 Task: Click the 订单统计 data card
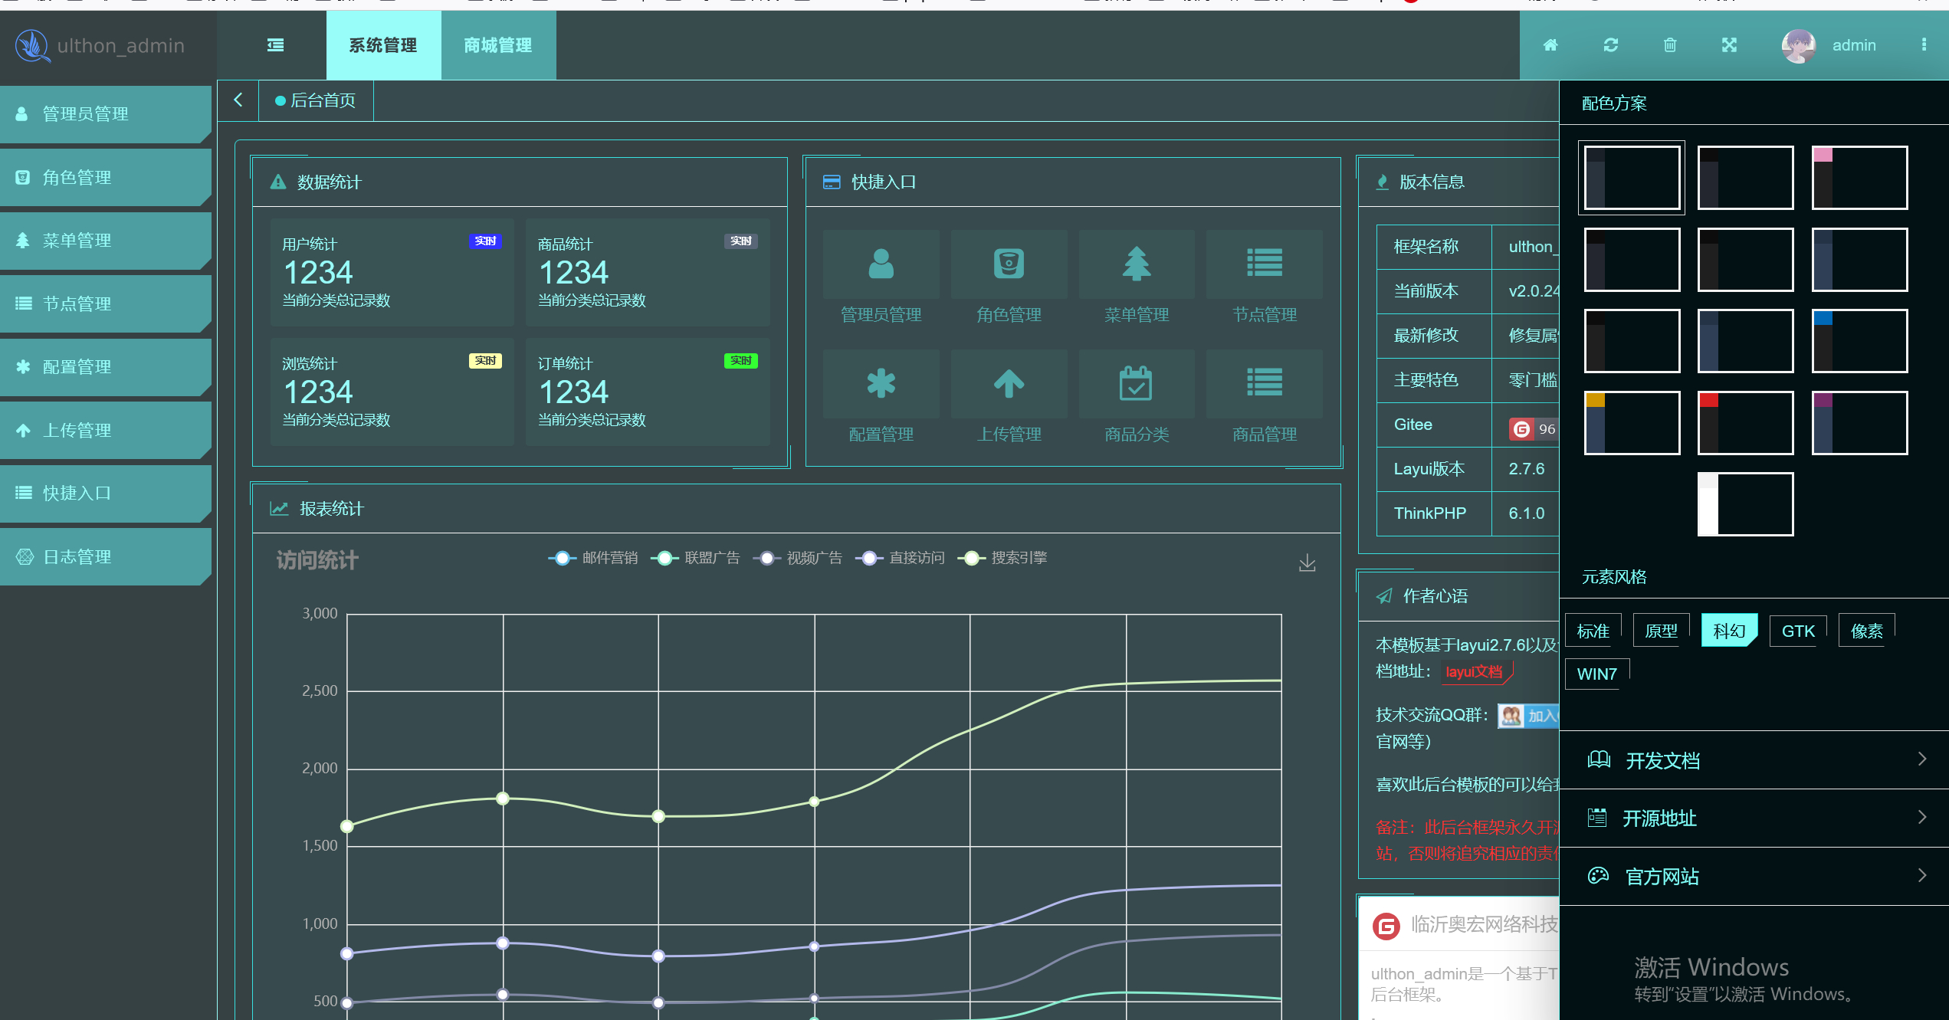[x=648, y=392]
